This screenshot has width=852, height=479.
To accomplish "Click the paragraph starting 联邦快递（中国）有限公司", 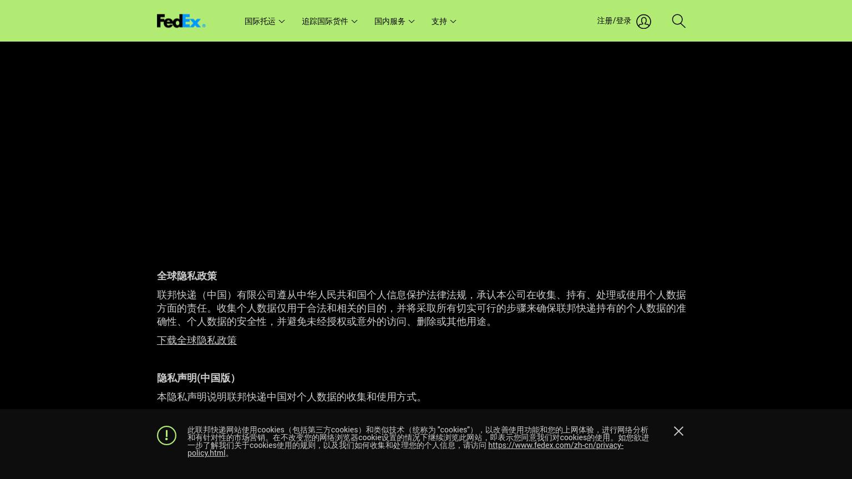I will click(422, 308).
